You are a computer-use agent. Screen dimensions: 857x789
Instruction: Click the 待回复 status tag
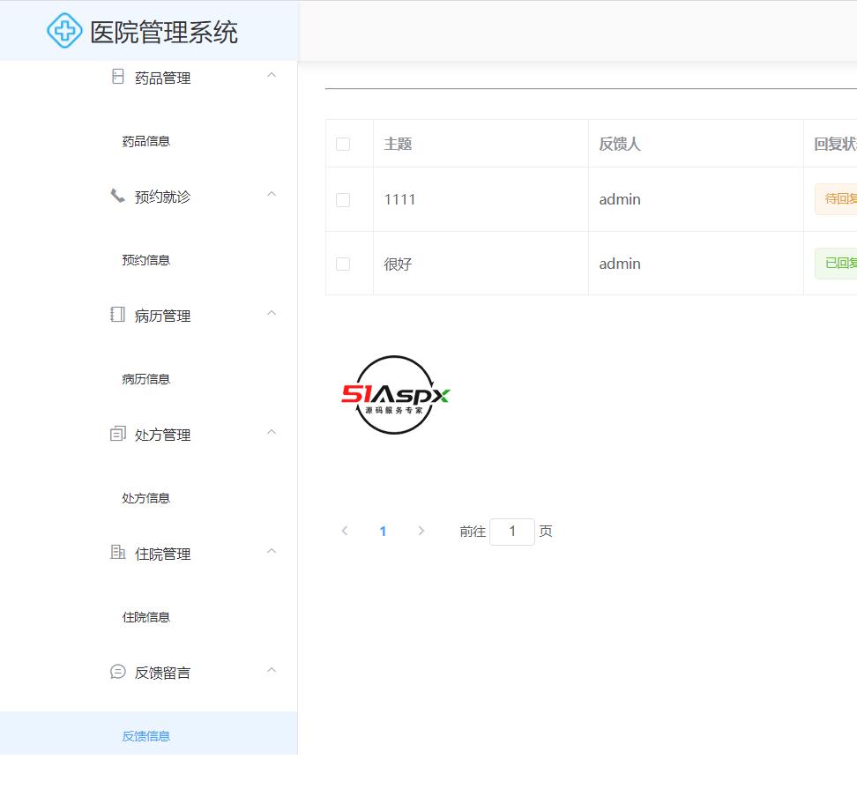click(x=836, y=199)
